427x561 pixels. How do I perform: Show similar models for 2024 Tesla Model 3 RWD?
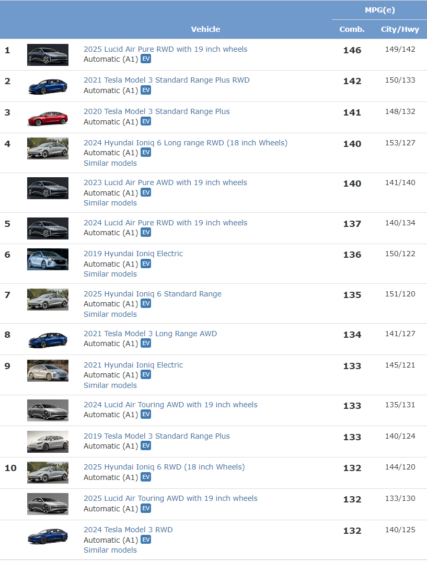pyautogui.click(x=110, y=550)
